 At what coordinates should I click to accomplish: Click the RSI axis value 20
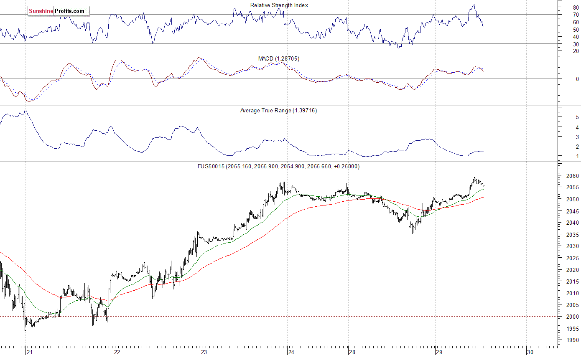point(576,51)
